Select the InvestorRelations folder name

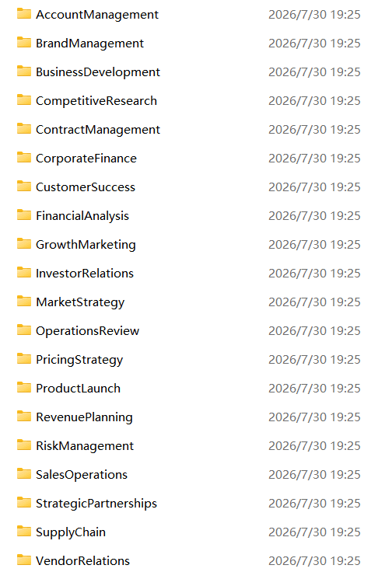[x=85, y=274]
